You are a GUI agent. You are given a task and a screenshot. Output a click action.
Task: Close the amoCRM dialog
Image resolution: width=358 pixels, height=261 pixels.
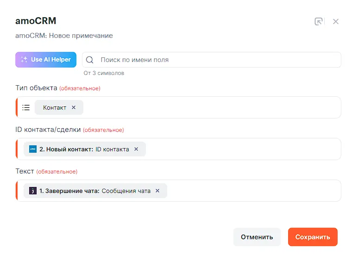[x=336, y=21]
